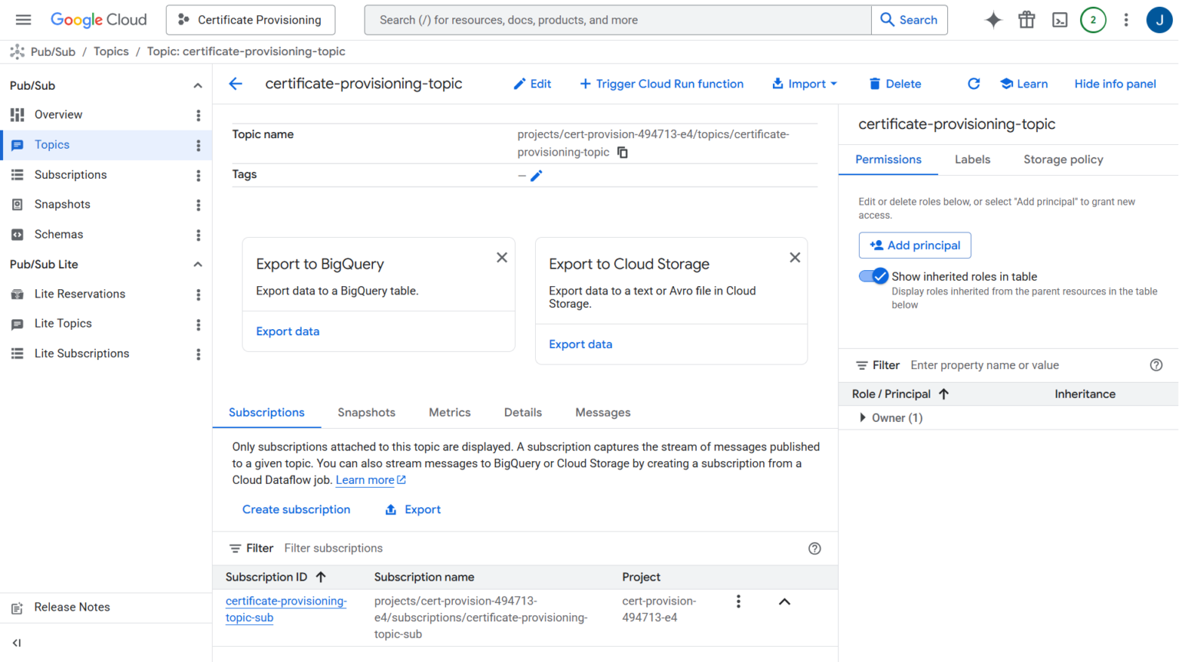
Task: Open Gemini AI assistant sparkle icon
Action: point(993,20)
